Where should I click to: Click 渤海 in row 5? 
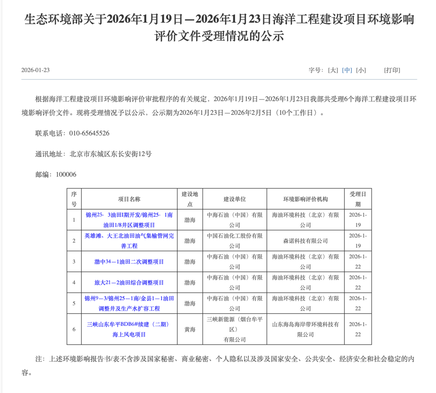(190, 303)
